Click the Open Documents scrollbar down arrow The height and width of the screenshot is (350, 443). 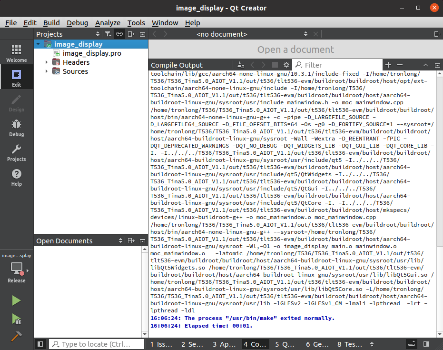(145, 334)
